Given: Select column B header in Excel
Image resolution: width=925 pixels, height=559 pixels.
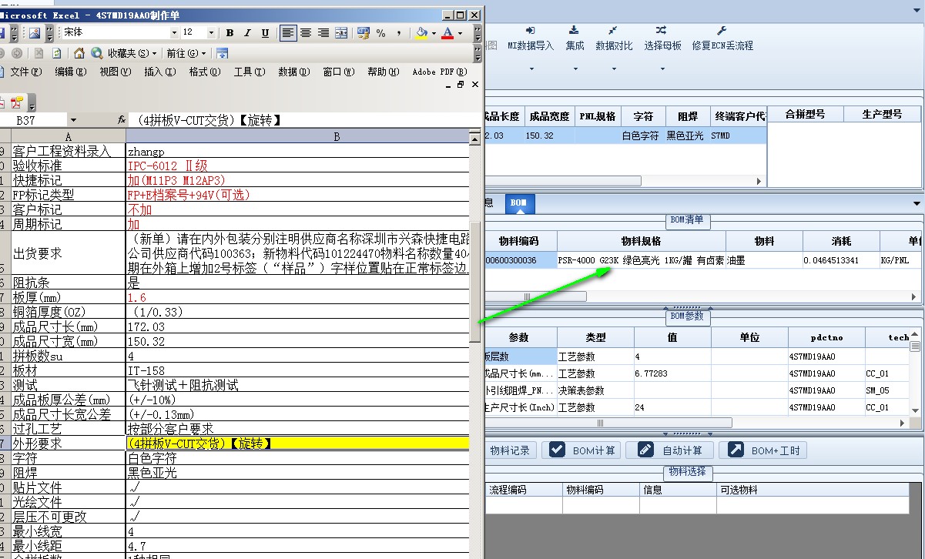Looking at the screenshot, I should tap(337, 136).
